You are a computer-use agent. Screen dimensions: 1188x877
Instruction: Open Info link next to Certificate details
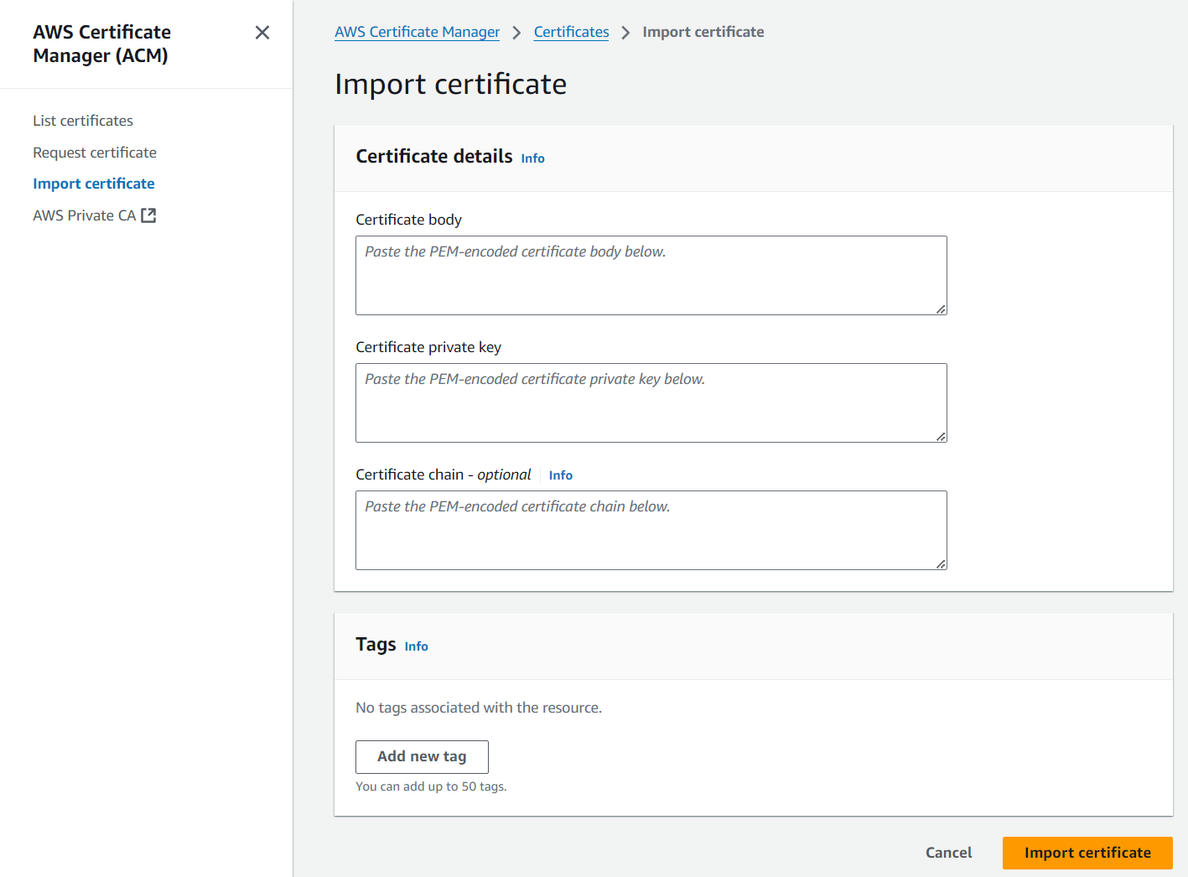[x=532, y=158]
